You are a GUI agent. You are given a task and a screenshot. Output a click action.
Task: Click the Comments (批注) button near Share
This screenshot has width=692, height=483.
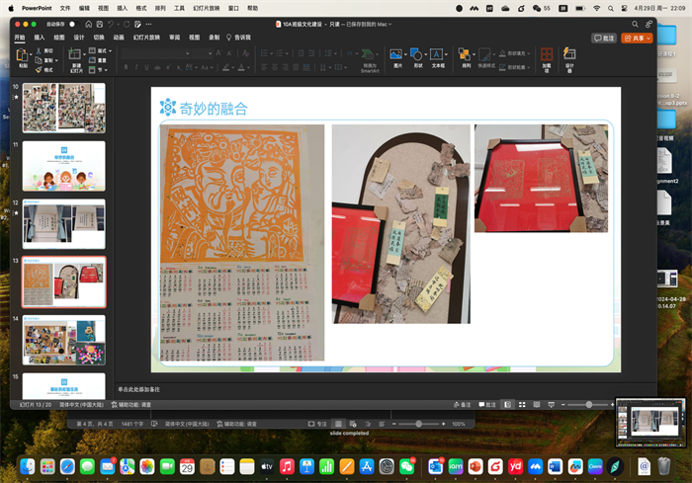(x=604, y=39)
